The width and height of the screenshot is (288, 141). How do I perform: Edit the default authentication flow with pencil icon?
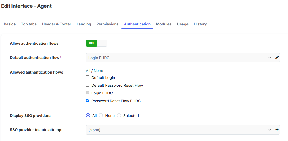pyautogui.click(x=277, y=58)
